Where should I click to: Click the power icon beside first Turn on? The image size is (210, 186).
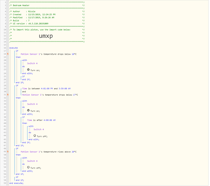(x=28, y=70)
